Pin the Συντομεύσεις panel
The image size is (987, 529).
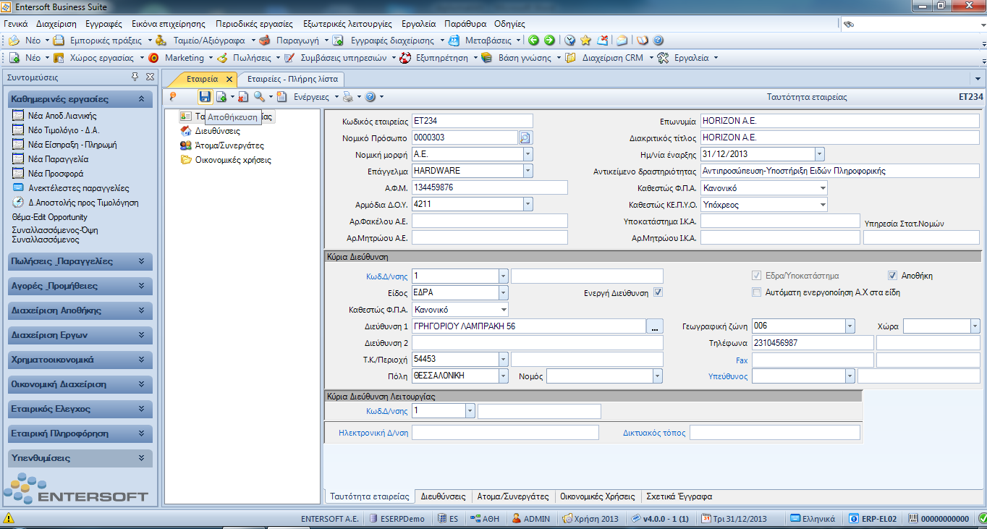pyautogui.click(x=135, y=77)
